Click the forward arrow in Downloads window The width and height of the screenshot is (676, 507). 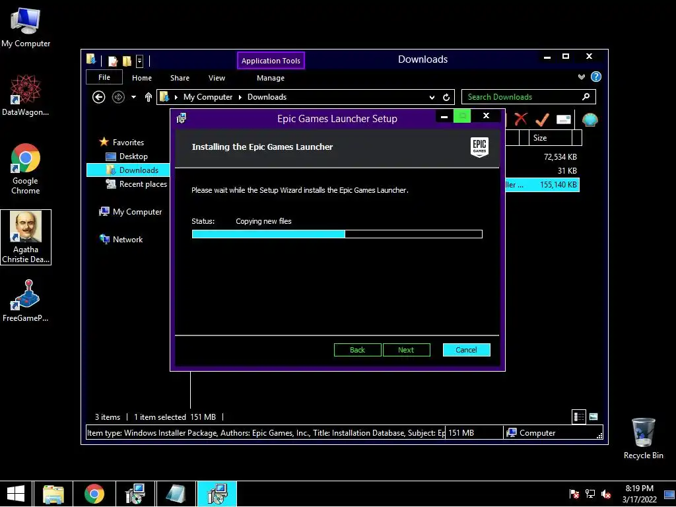118,97
